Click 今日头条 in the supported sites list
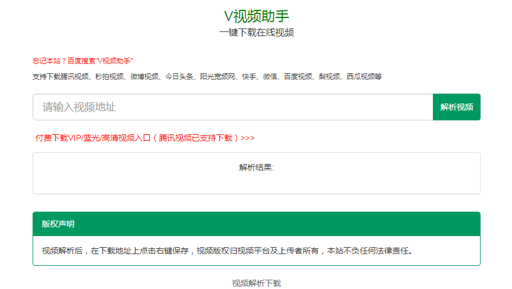Screen dimensions: 512x289 click(179, 77)
